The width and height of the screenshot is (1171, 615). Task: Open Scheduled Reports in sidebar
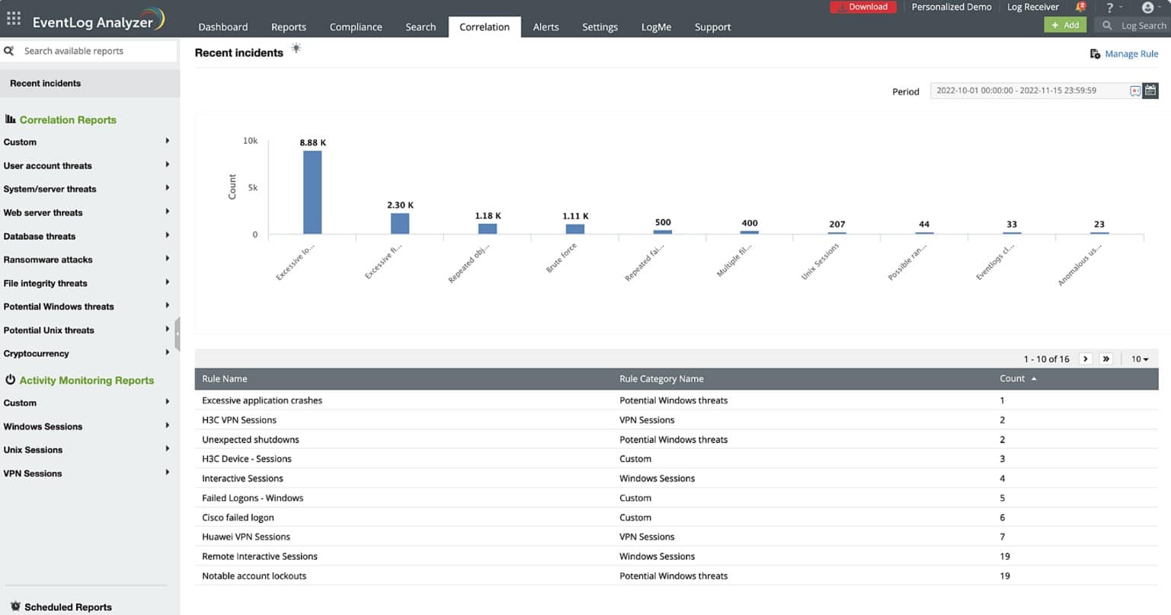click(68, 607)
